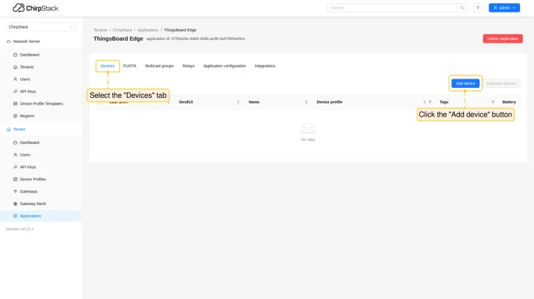Open Device Profile Templates

coord(41,104)
